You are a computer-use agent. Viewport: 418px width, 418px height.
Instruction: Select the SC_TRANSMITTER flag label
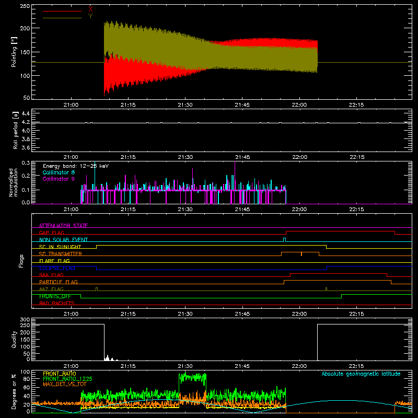click(61, 254)
